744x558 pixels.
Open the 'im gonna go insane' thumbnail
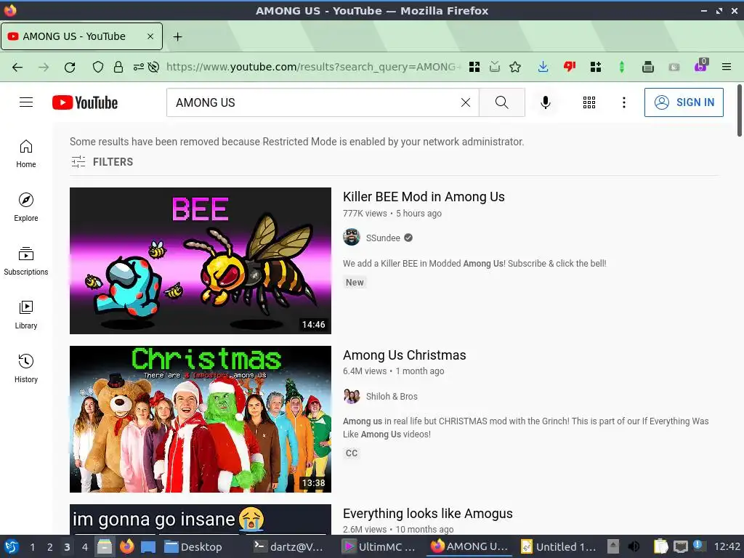(201, 519)
